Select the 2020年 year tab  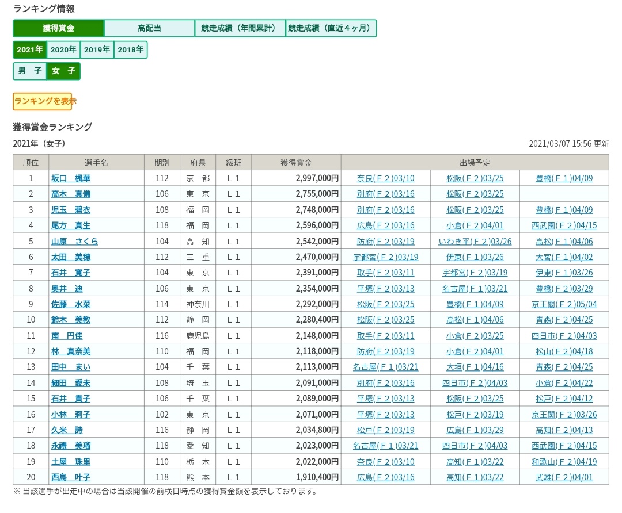click(x=63, y=49)
